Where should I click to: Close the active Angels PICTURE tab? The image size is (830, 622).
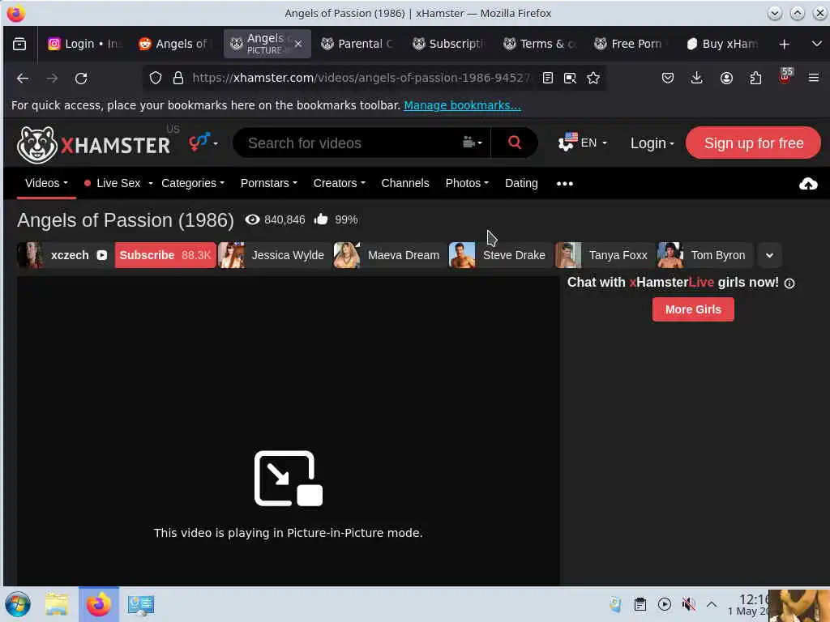coord(298,44)
